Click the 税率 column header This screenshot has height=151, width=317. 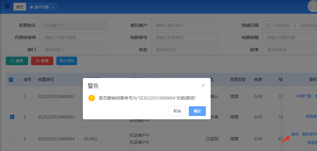[x=258, y=79]
